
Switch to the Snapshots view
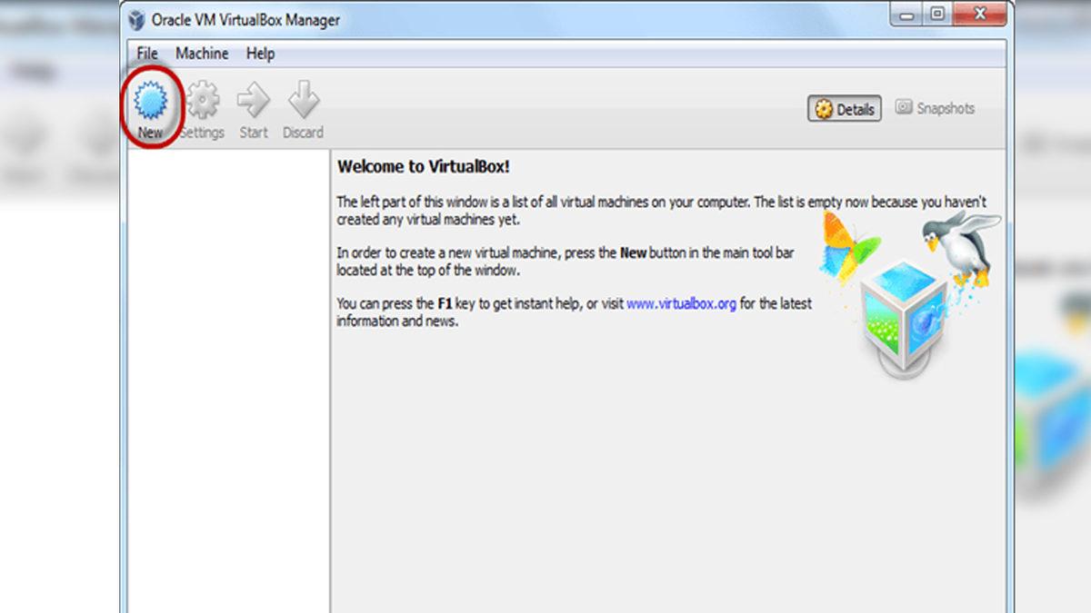coord(944,107)
